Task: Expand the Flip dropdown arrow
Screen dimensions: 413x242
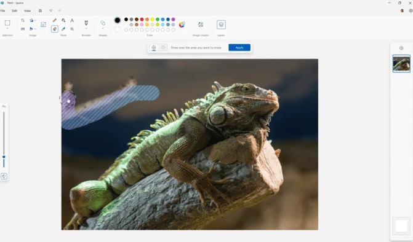Action: click(36, 29)
